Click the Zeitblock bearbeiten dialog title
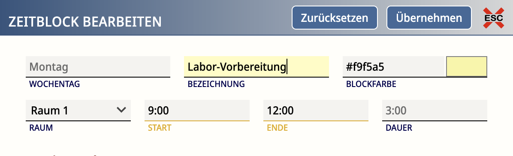The width and height of the screenshot is (513, 156). [85, 21]
